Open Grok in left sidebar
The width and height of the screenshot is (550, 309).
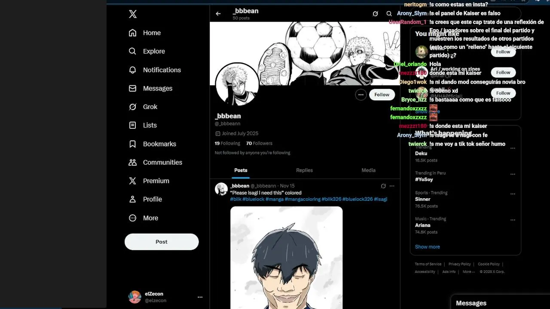(144, 107)
